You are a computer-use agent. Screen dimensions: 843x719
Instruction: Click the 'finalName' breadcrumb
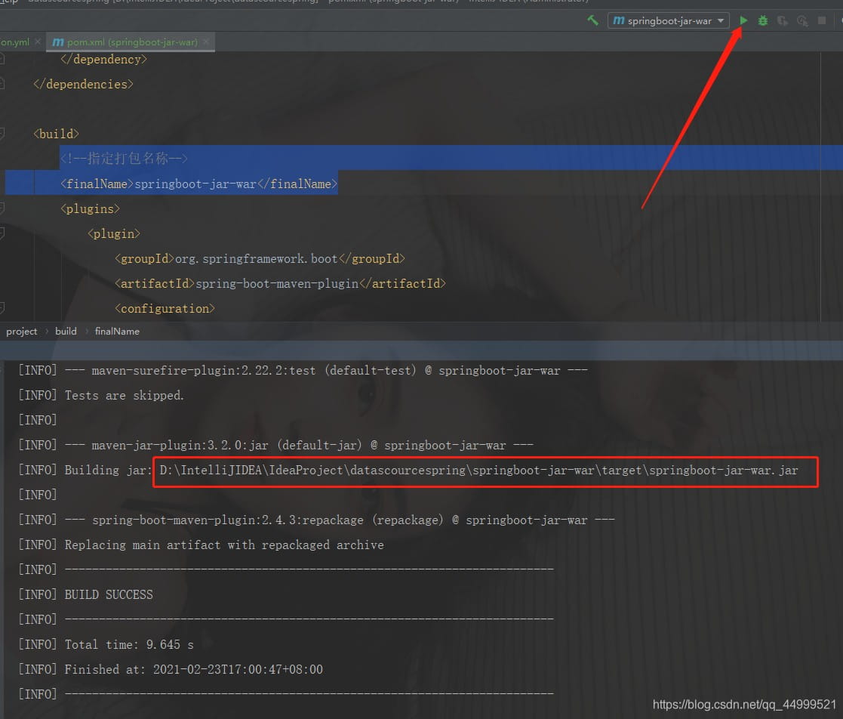pos(117,331)
